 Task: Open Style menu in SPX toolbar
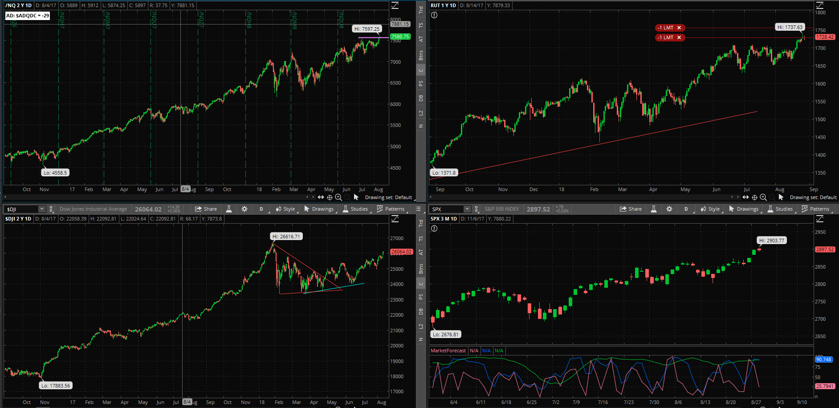[x=710, y=209]
